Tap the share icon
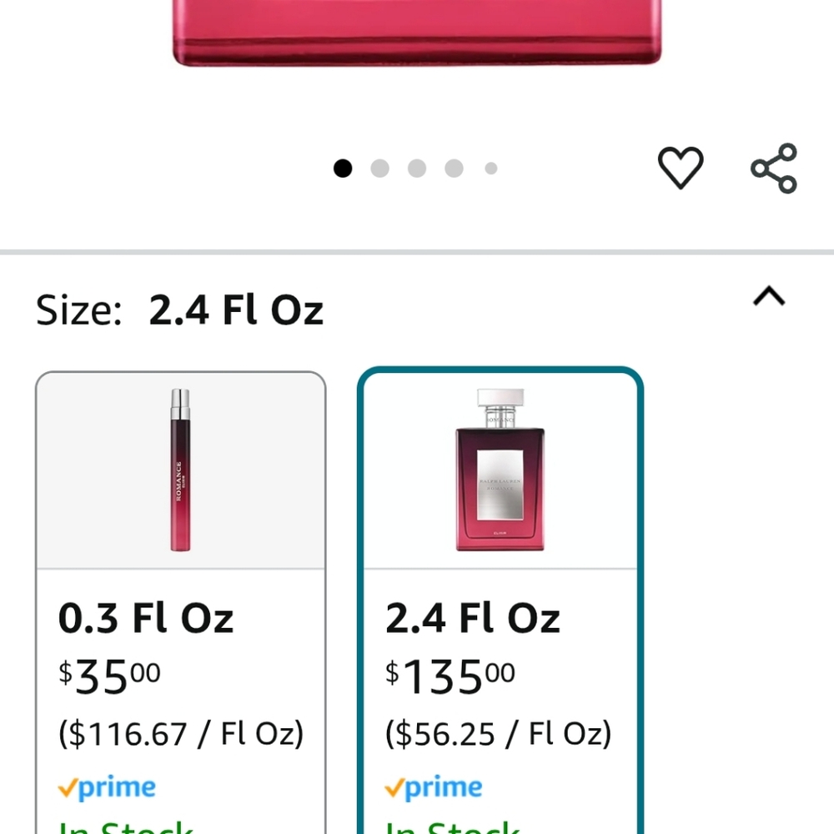834x834 pixels. point(774,168)
